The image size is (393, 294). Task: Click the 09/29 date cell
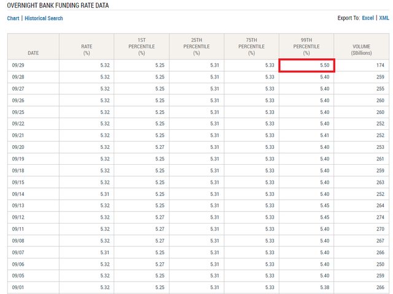click(17, 65)
